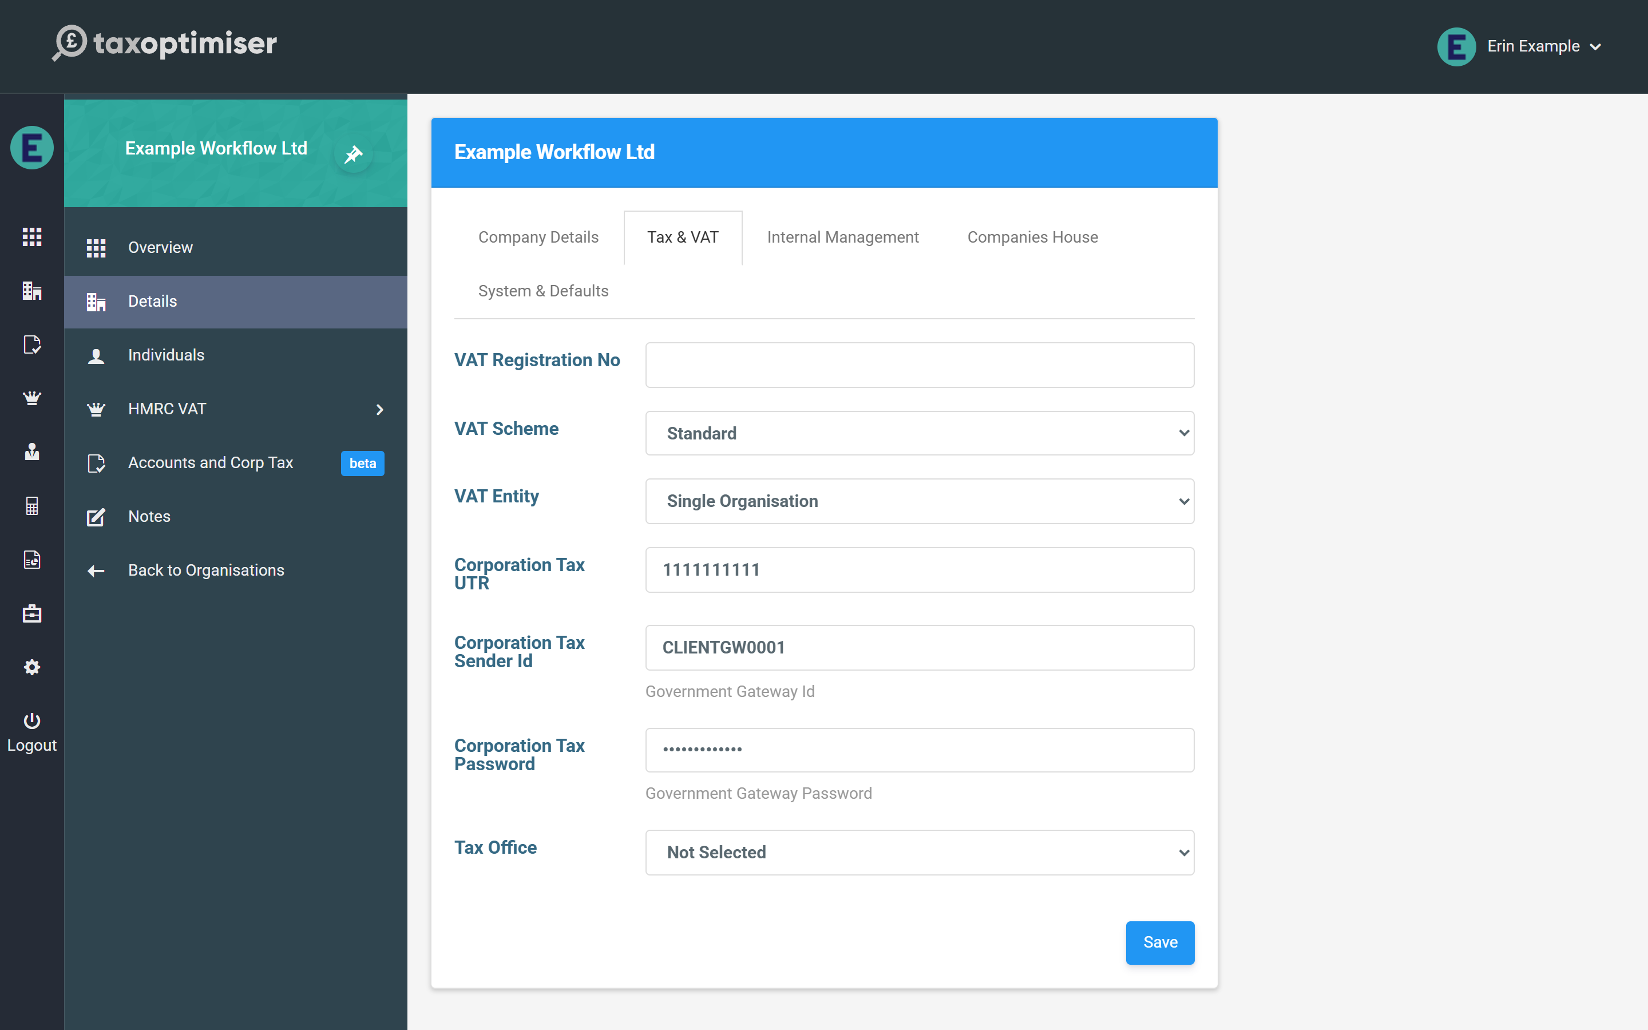Open the Overview menu item
This screenshot has height=1030, width=1648.
pos(236,248)
